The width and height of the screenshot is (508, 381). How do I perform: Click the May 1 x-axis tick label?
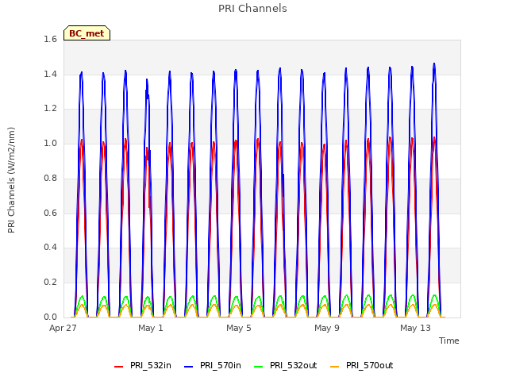point(151,328)
